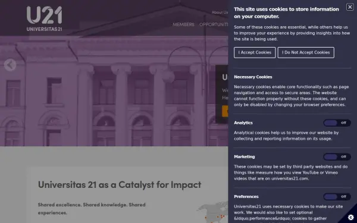The image size is (357, 223).
Task: Close the cookie settings panel
Action: click(350, 7)
